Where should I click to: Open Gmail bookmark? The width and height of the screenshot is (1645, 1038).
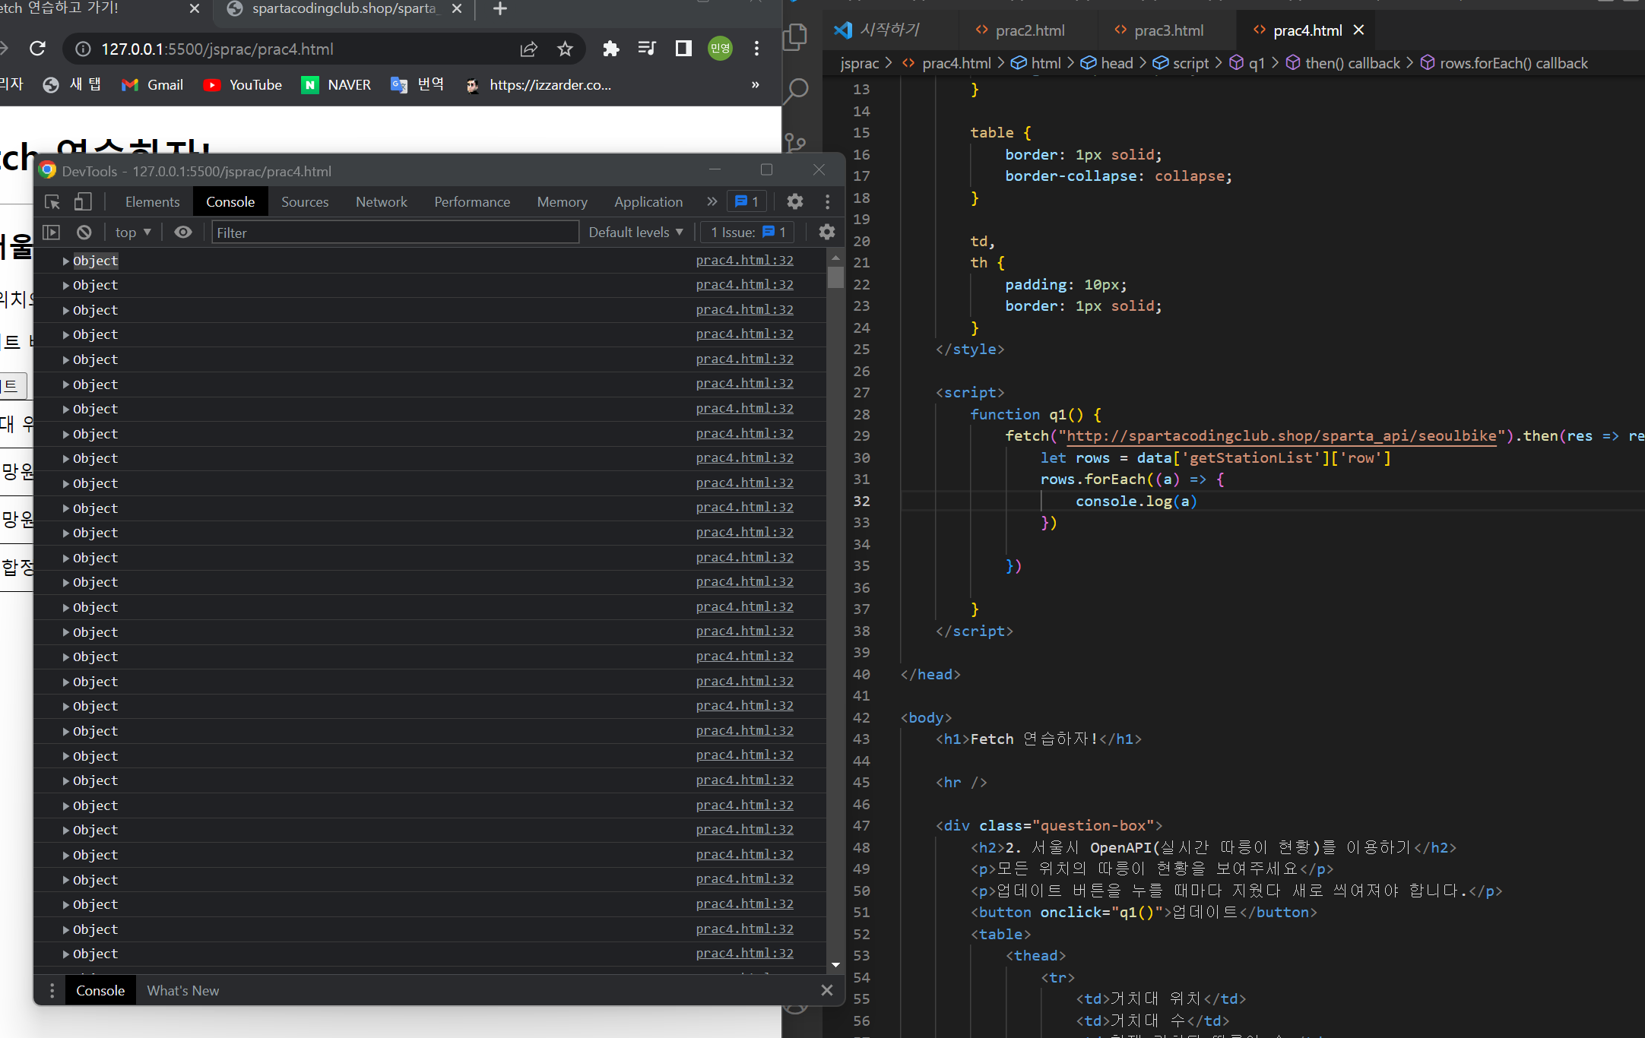click(x=153, y=84)
